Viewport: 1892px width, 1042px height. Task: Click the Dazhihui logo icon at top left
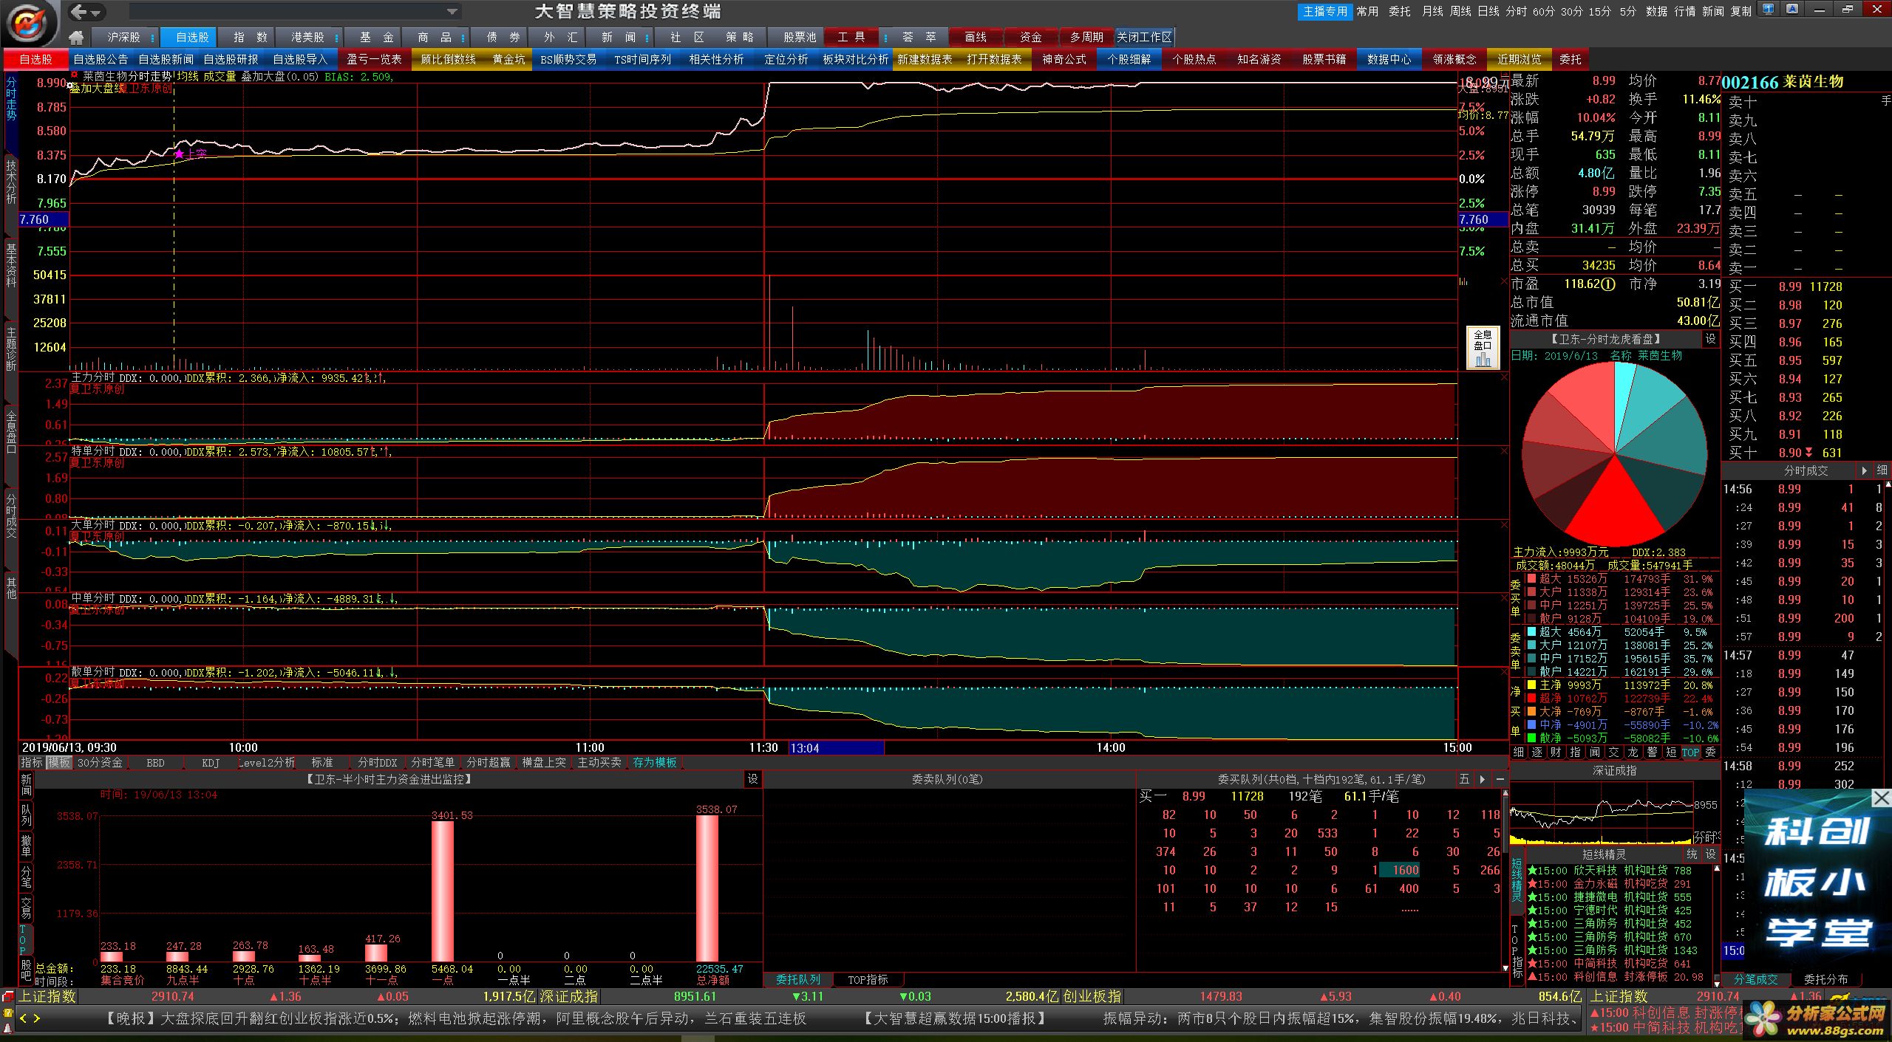[x=30, y=22]
